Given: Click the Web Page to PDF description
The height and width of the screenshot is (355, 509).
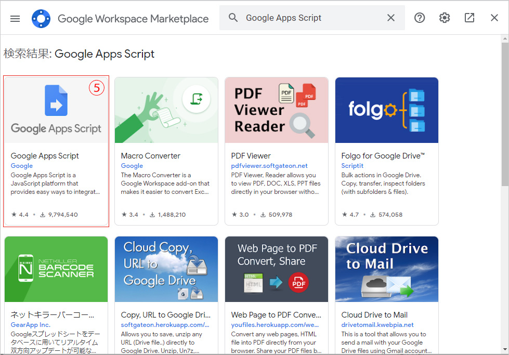Looking at the screenshot, I should coord(276,343).
